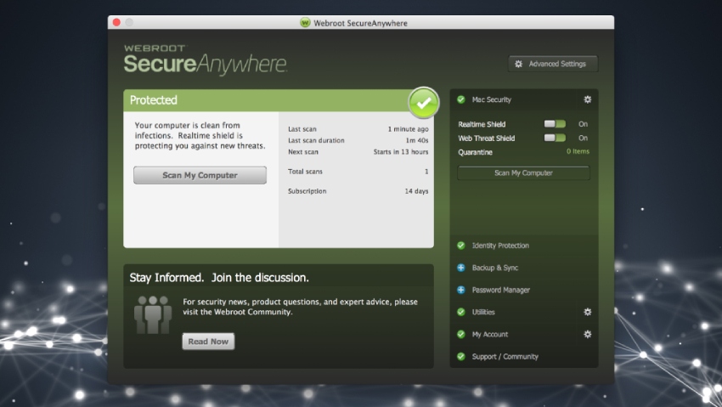
Task: Click the Read Now button
Action: click(x=208, y=342)
